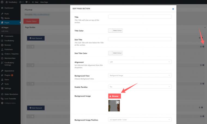Open the Alignment dropdown
Screen dimensions: 207x124
140,62
